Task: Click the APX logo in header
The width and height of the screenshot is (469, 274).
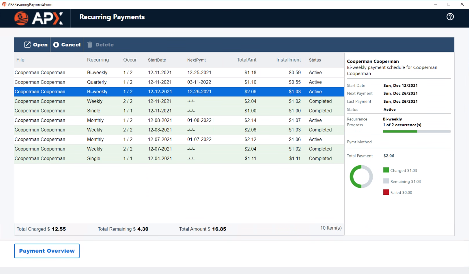Action: 38,18
